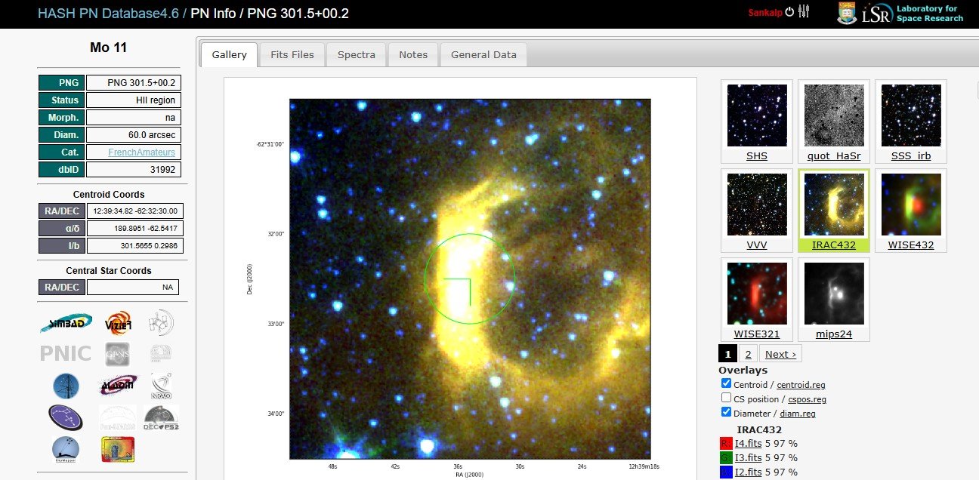The width and height of the screenshot is (979, 480).
Task: Open the SkyMapper observatory logo
Action: (x=66, y=449)
